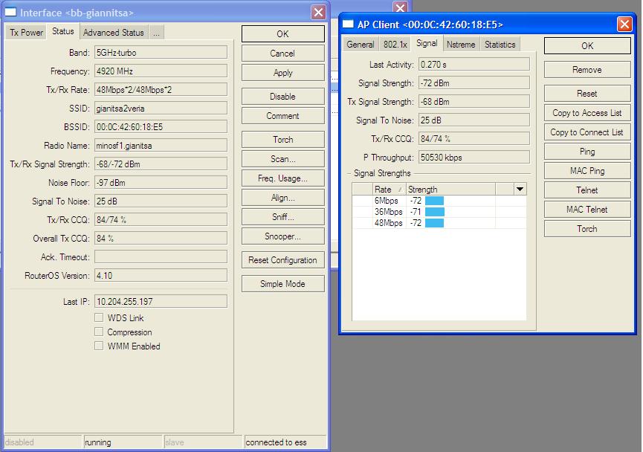Open Freq. Usage... tool
This screenshot has height=452, width=643.
tap(283, 178)
